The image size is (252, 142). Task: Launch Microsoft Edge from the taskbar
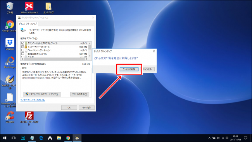(x=41, y=138)
